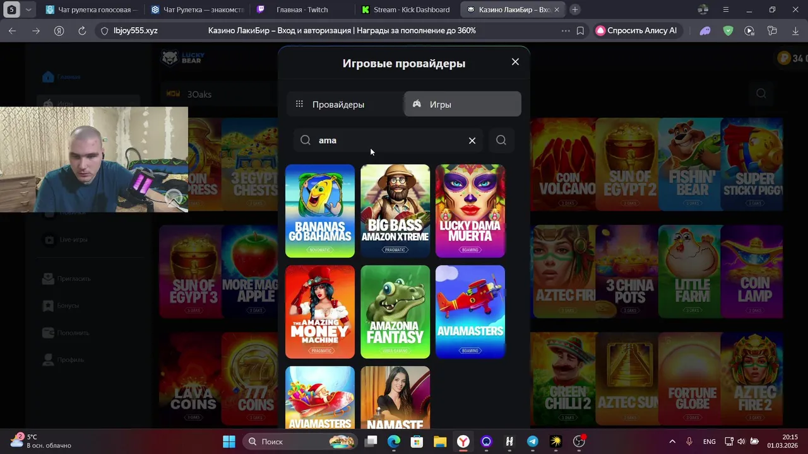Switch to Чат Рулетка — знакомства tab
Screen dimensions: 808x454
pyautogui.click(x=198, y=9)
